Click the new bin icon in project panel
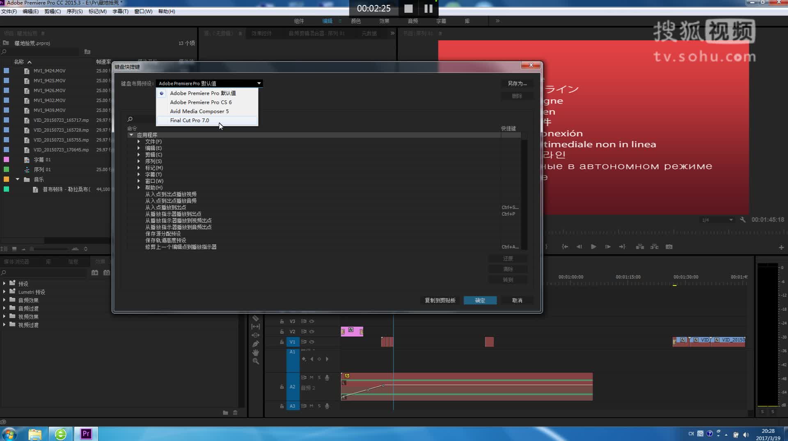Screen dimensions: 788x441 [87, 52]
